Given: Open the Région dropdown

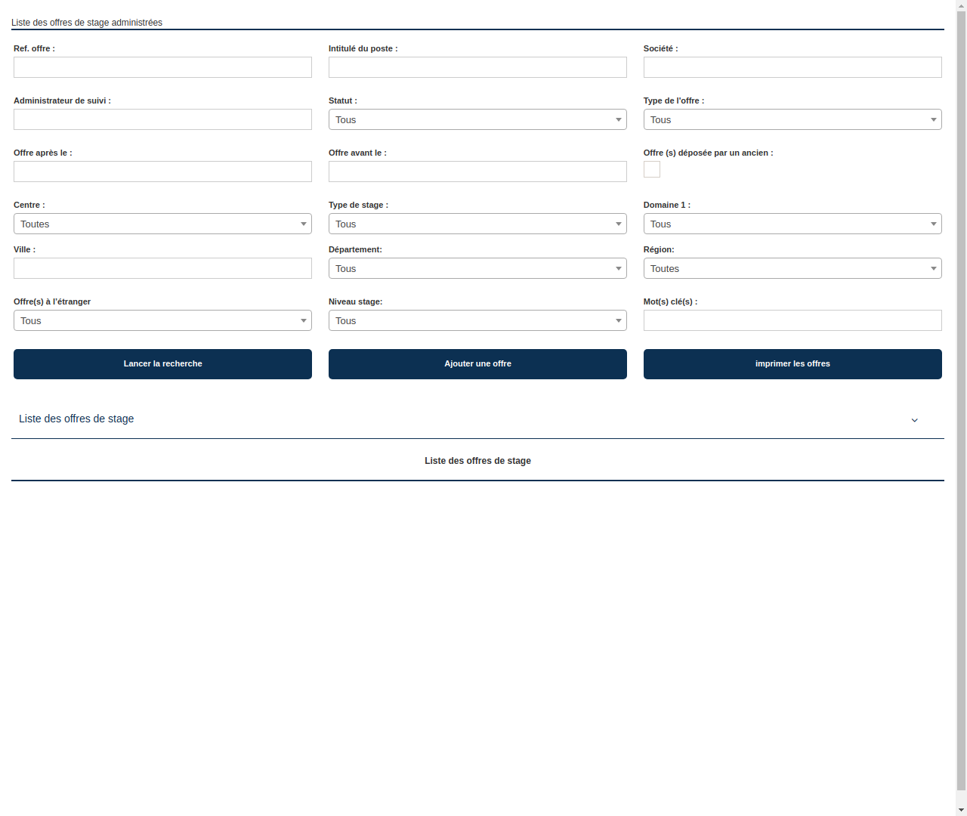Looking at the screenshot, I should tap(792, 268).
